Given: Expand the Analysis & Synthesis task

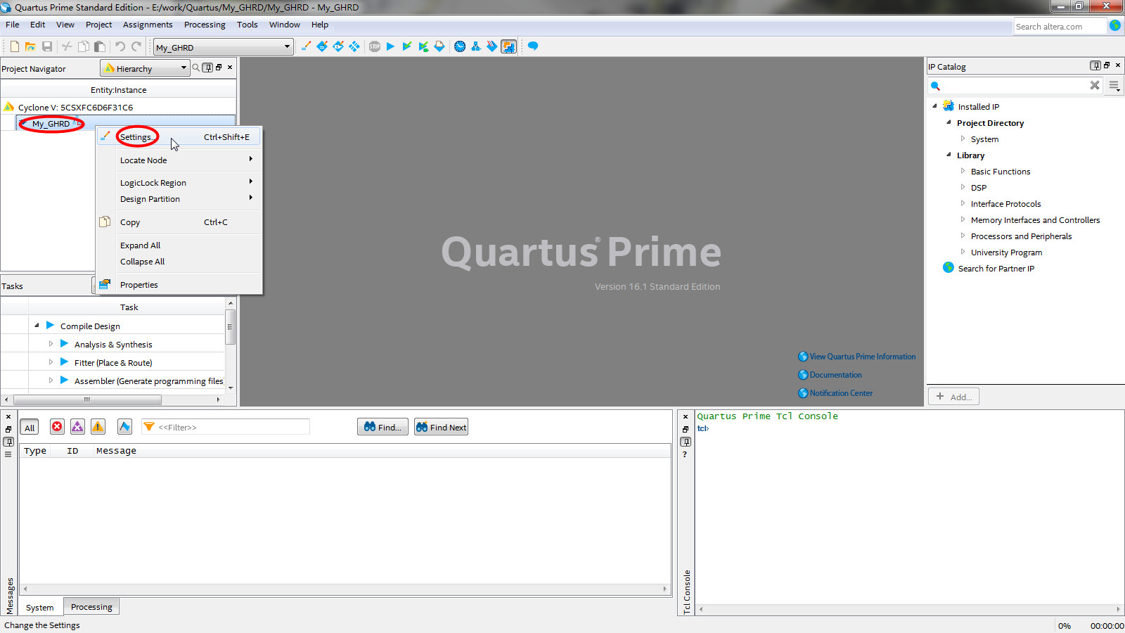Looking at the screenshot, I should (x=51, y=344).
